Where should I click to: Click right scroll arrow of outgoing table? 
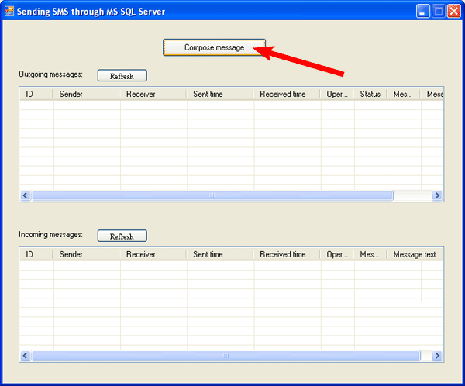click(x=437, y=195)
